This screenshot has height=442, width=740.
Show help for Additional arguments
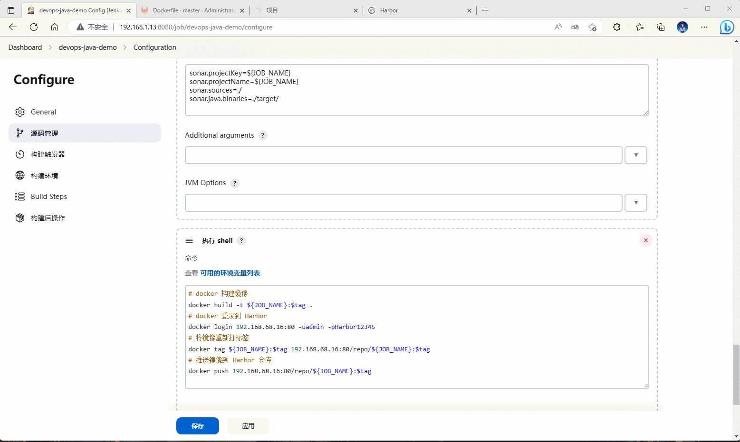(263, 135)
